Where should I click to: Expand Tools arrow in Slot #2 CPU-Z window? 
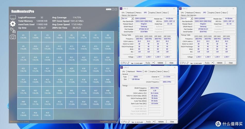click(213, 63)
